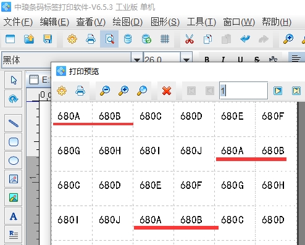Toggle bold text formatting
The image size is (305, 245).
click(207, 60)
